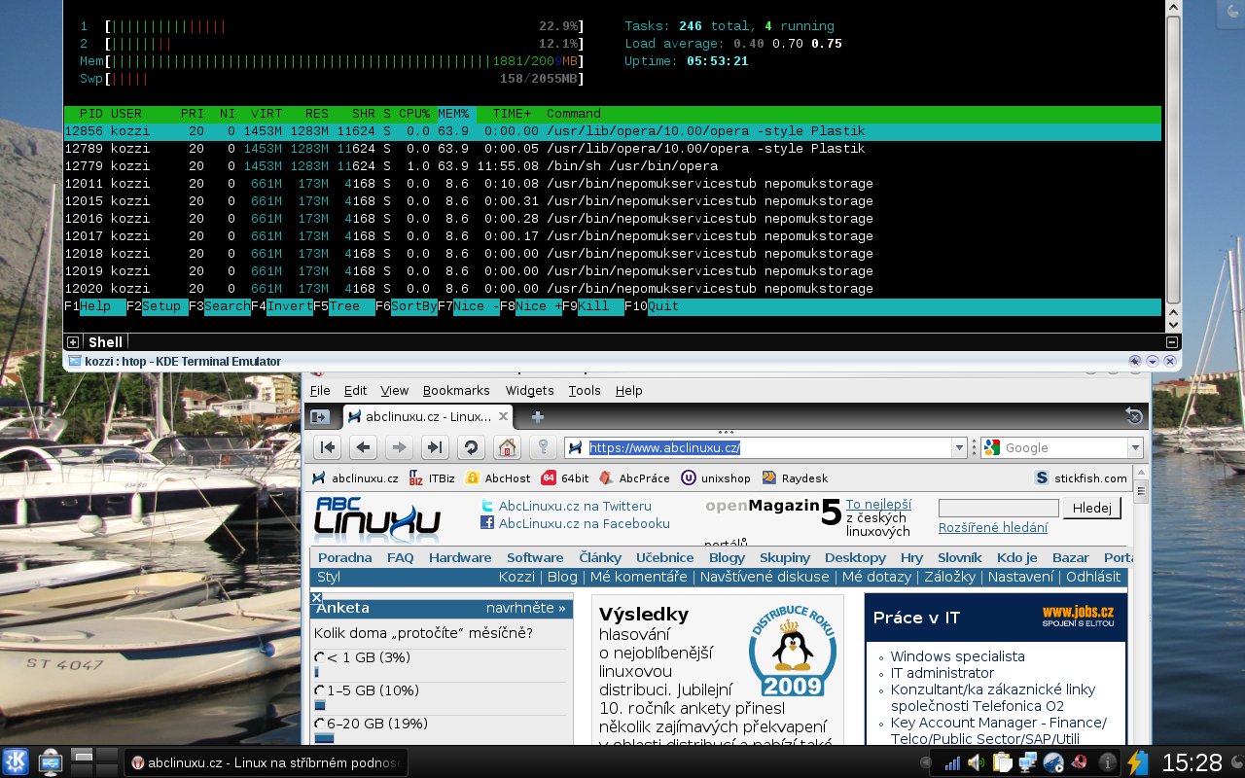This screenshot has width=1245, height=778.
Task: Open the stickfish.com bookmark
Action: point(1082,477)
